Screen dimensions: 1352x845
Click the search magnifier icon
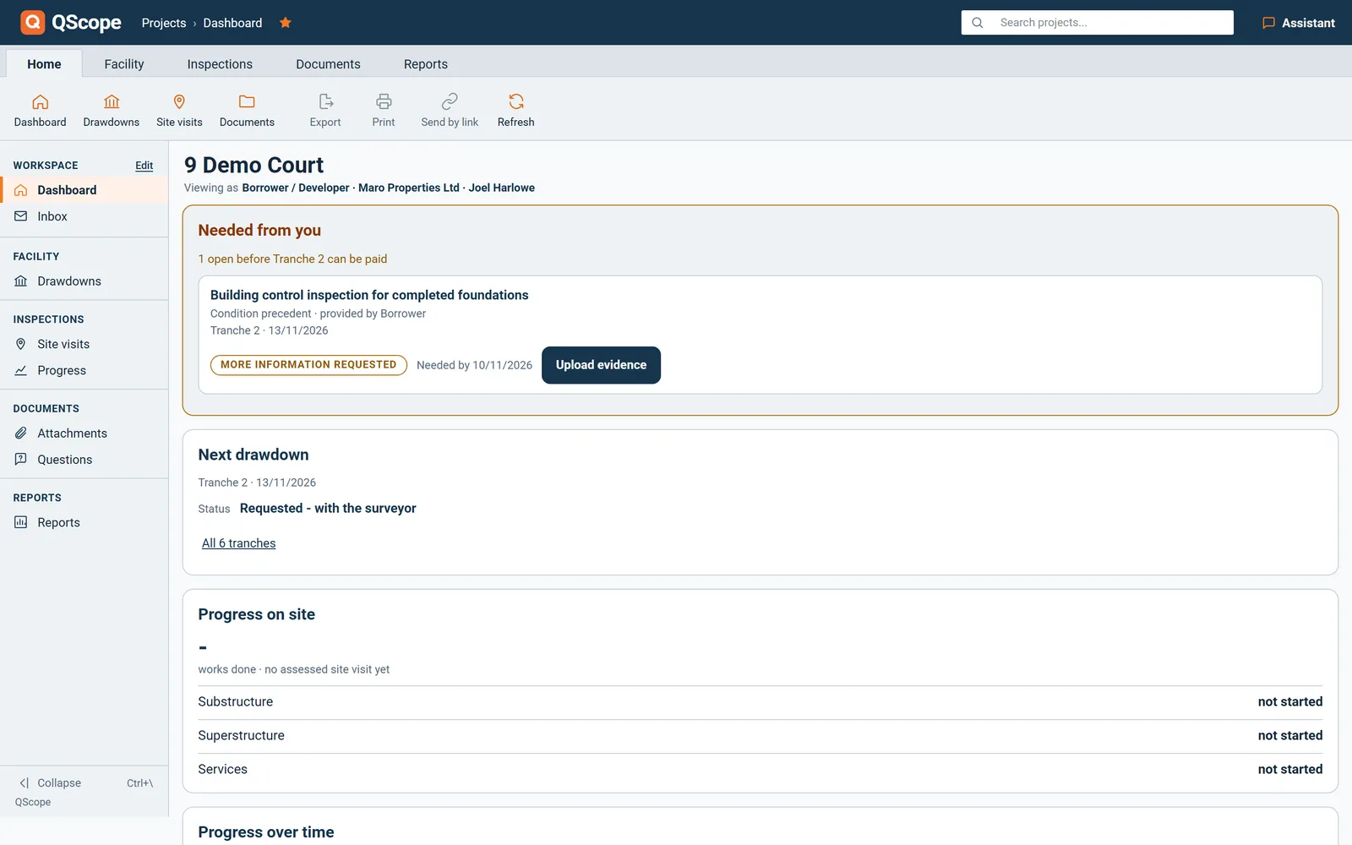point(978,23)
